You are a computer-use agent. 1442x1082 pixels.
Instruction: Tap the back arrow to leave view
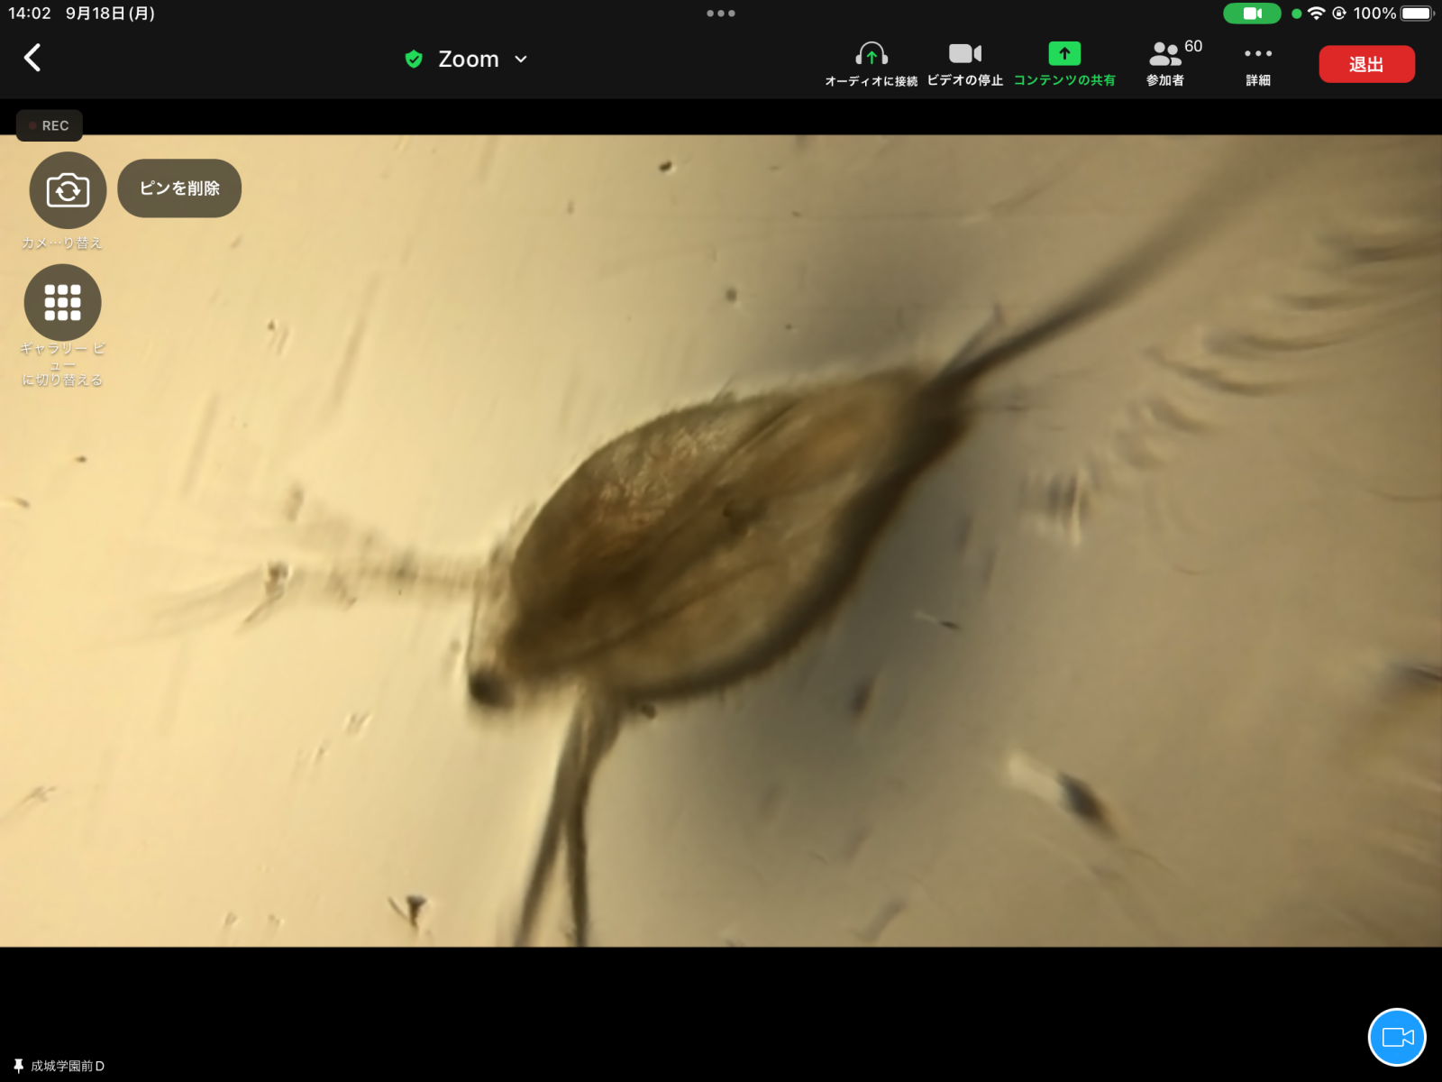click(32, 59)
